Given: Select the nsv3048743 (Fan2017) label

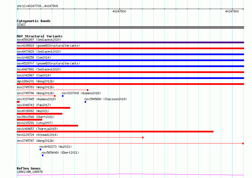Looking at the screenshot, I should (34, 105).
